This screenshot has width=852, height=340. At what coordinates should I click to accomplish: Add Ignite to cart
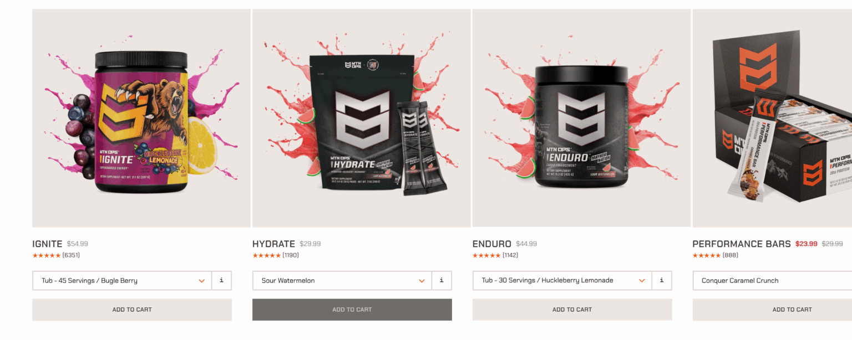(x=132, y=310)
